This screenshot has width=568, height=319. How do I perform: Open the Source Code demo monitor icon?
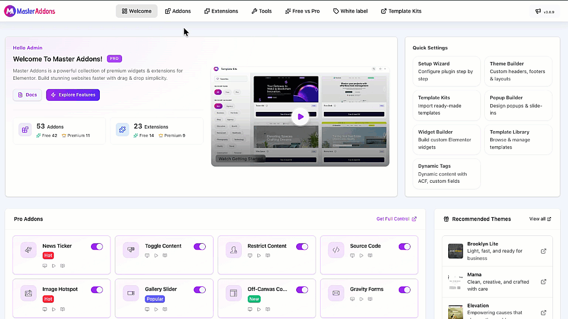pos(352,256)
